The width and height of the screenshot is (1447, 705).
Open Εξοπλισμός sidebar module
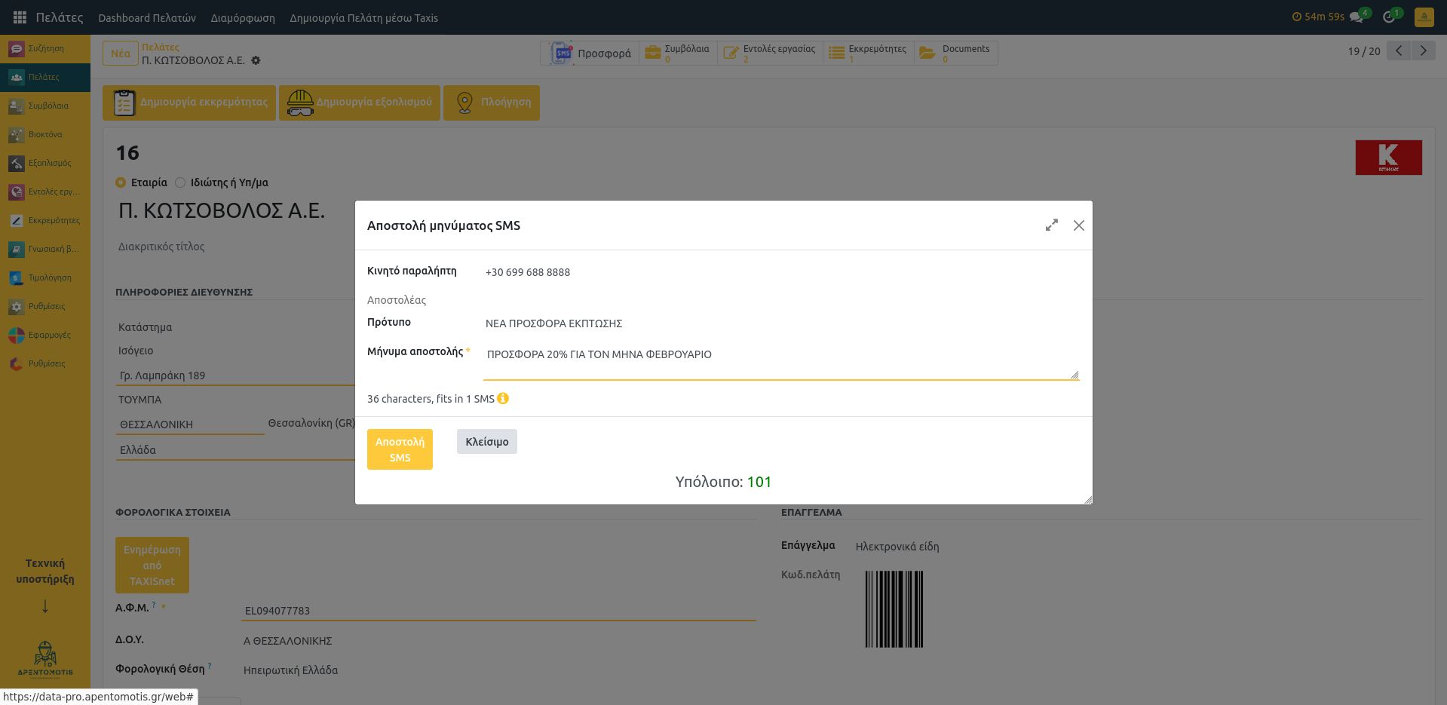coord(45,163)
